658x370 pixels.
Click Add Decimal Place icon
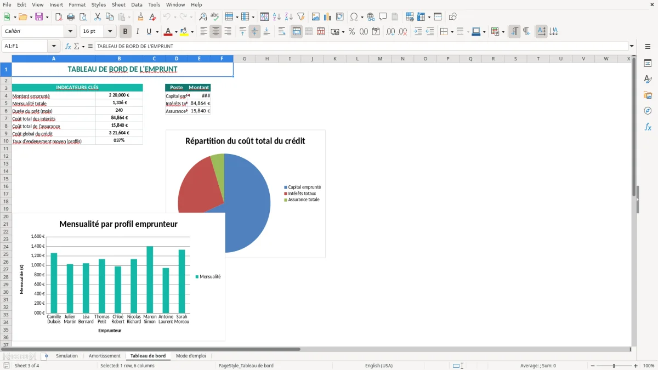390,32
